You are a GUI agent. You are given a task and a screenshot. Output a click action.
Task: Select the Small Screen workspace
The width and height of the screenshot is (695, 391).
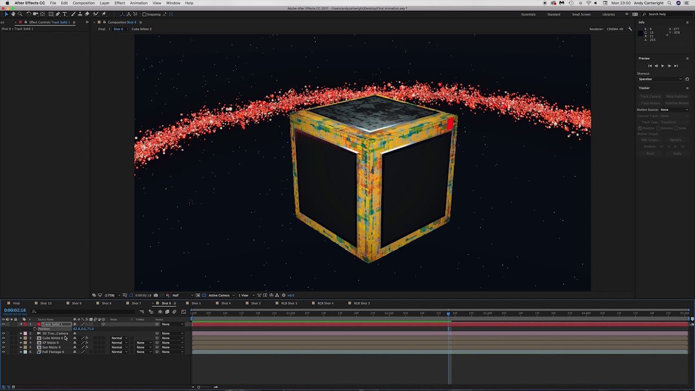tap(581, 14)
